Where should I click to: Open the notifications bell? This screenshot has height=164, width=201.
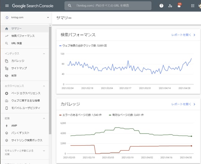click(x=179, y=5)
